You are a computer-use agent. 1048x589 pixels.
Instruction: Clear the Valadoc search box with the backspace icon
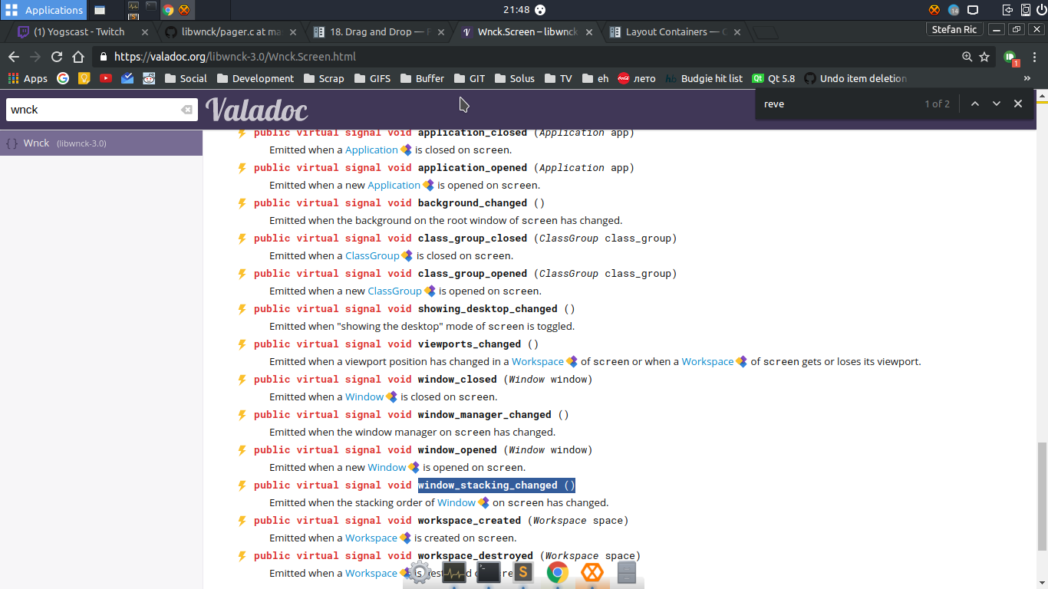coord(186,110)
